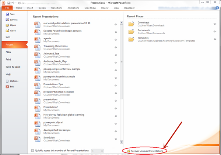The height and width of the screenshot is (155, 221).
Task: Switch to the View ribbon tab
Action: [x=116, y=8]
